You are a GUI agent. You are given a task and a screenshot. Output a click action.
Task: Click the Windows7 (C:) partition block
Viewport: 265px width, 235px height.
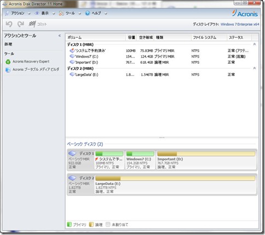click(x=140, y=160)
